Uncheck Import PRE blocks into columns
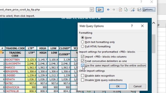This screenshot has height=93, width=166. (82, 57)
